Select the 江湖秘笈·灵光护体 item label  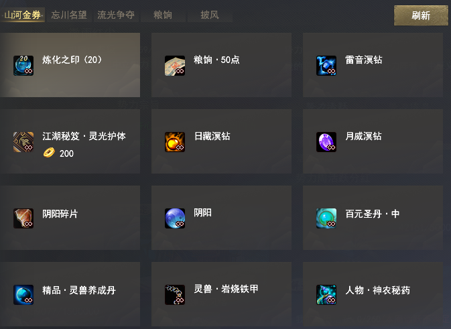click(x=84, y=136)
